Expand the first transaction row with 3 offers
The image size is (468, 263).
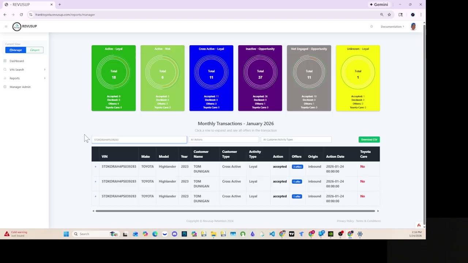pyautogui.click(x=95, y=167)
